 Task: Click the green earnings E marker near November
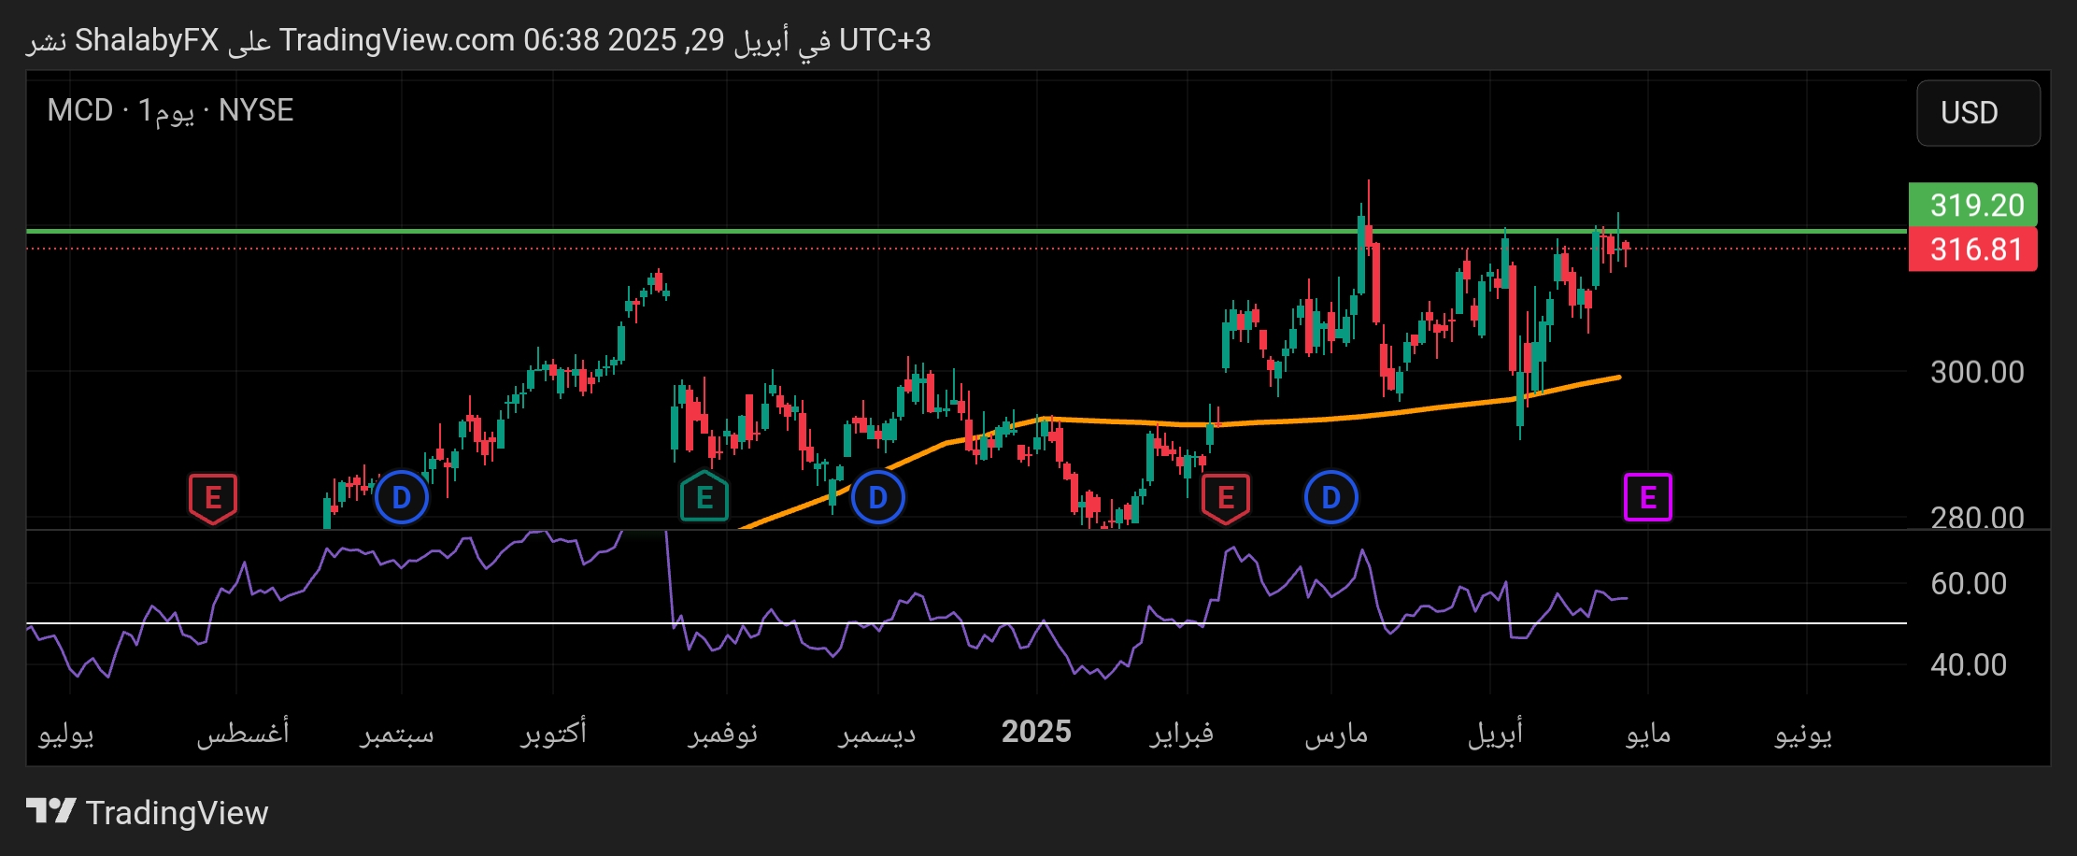click(704, 498)
